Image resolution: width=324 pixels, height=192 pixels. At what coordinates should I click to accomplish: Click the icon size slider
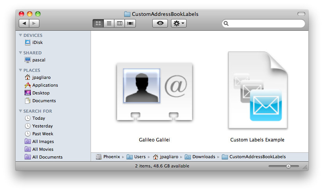(x=284, y=166)
